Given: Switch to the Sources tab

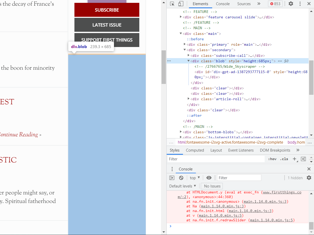Looking at the screenshot, I should point(244,4).
